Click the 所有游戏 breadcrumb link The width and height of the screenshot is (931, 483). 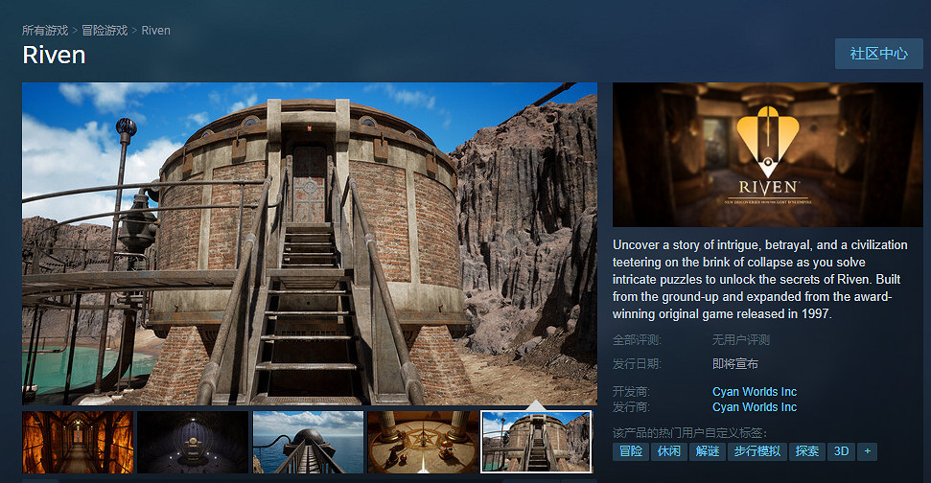[45, 31]
